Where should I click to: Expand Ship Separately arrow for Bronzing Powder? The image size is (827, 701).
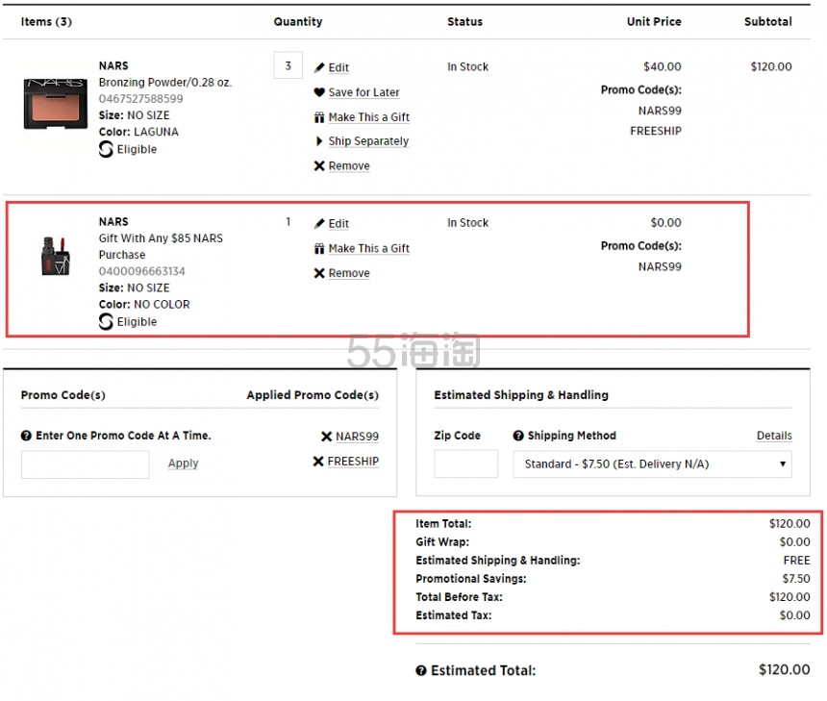[319, 140]
